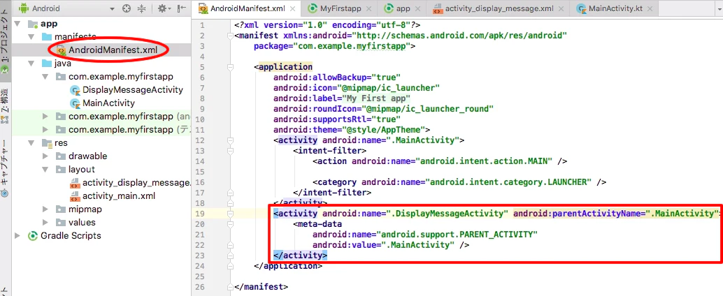The height and width of the screenshot is (296, 723).
Task: Expand the com.example.myfirstapp (an... package
Action: coord(45,117)
